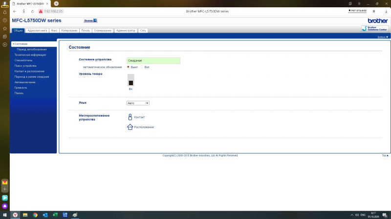Image resolution: width=391 pixels, height=219 pixels.
Task: Click the black BK toner level bar
Action: (130, 80)
